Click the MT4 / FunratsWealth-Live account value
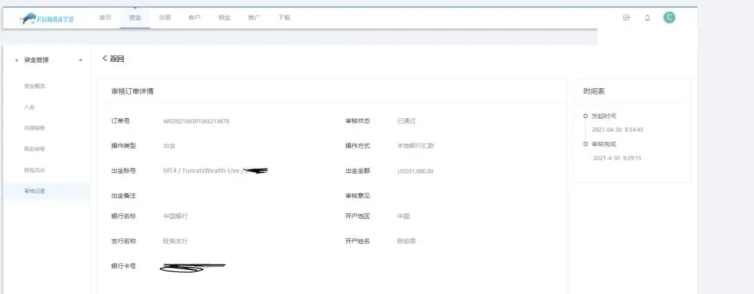This screenshot has height=294, width=754. [216, 171]
